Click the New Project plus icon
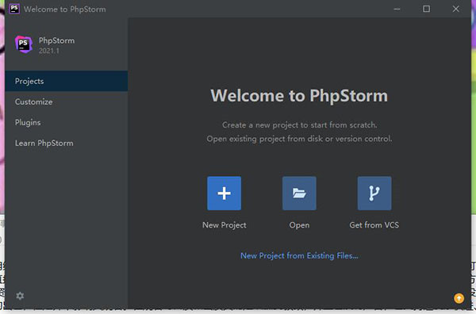Screen dimensions: 476x314 point(224,193)
